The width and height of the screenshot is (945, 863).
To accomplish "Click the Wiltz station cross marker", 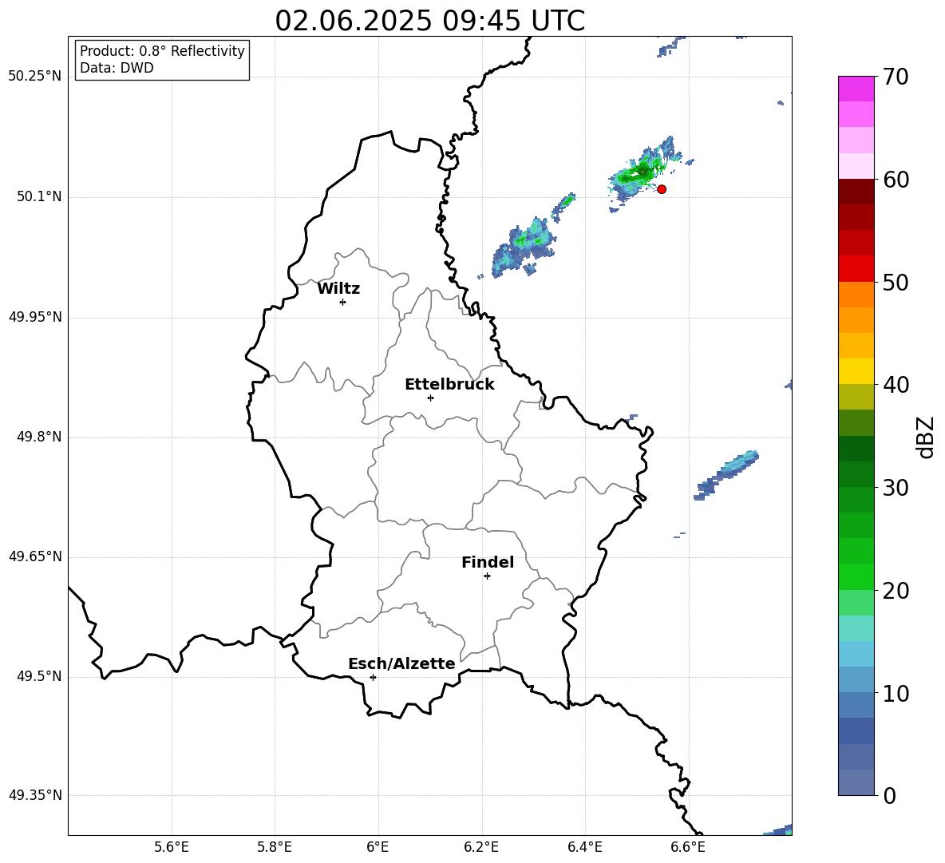I will click(x=343, y=302).
